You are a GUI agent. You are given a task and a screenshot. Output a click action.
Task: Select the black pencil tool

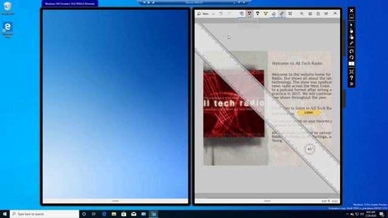pos(258,13)
